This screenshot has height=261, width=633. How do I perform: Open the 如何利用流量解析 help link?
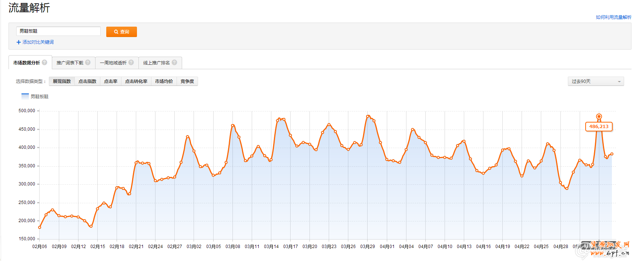click(613, 17)
